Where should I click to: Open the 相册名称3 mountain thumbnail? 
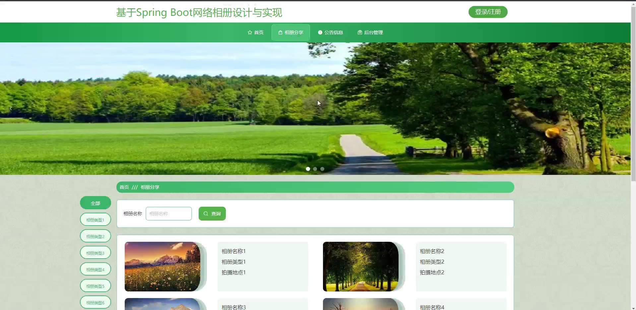[x=162, y=304]
